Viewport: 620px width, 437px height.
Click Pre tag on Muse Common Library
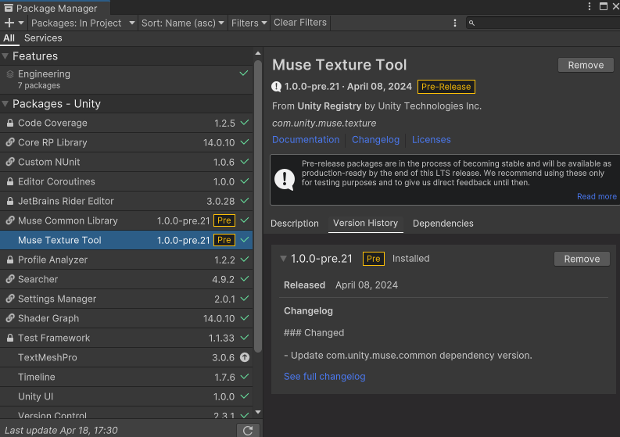point(224,220)
